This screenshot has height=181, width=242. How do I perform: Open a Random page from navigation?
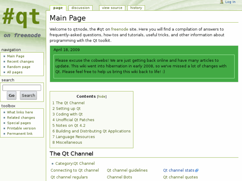[x=19, y=67]
